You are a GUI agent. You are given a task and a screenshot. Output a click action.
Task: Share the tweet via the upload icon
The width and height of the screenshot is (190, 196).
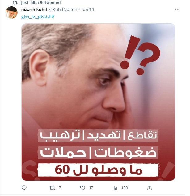150,188
